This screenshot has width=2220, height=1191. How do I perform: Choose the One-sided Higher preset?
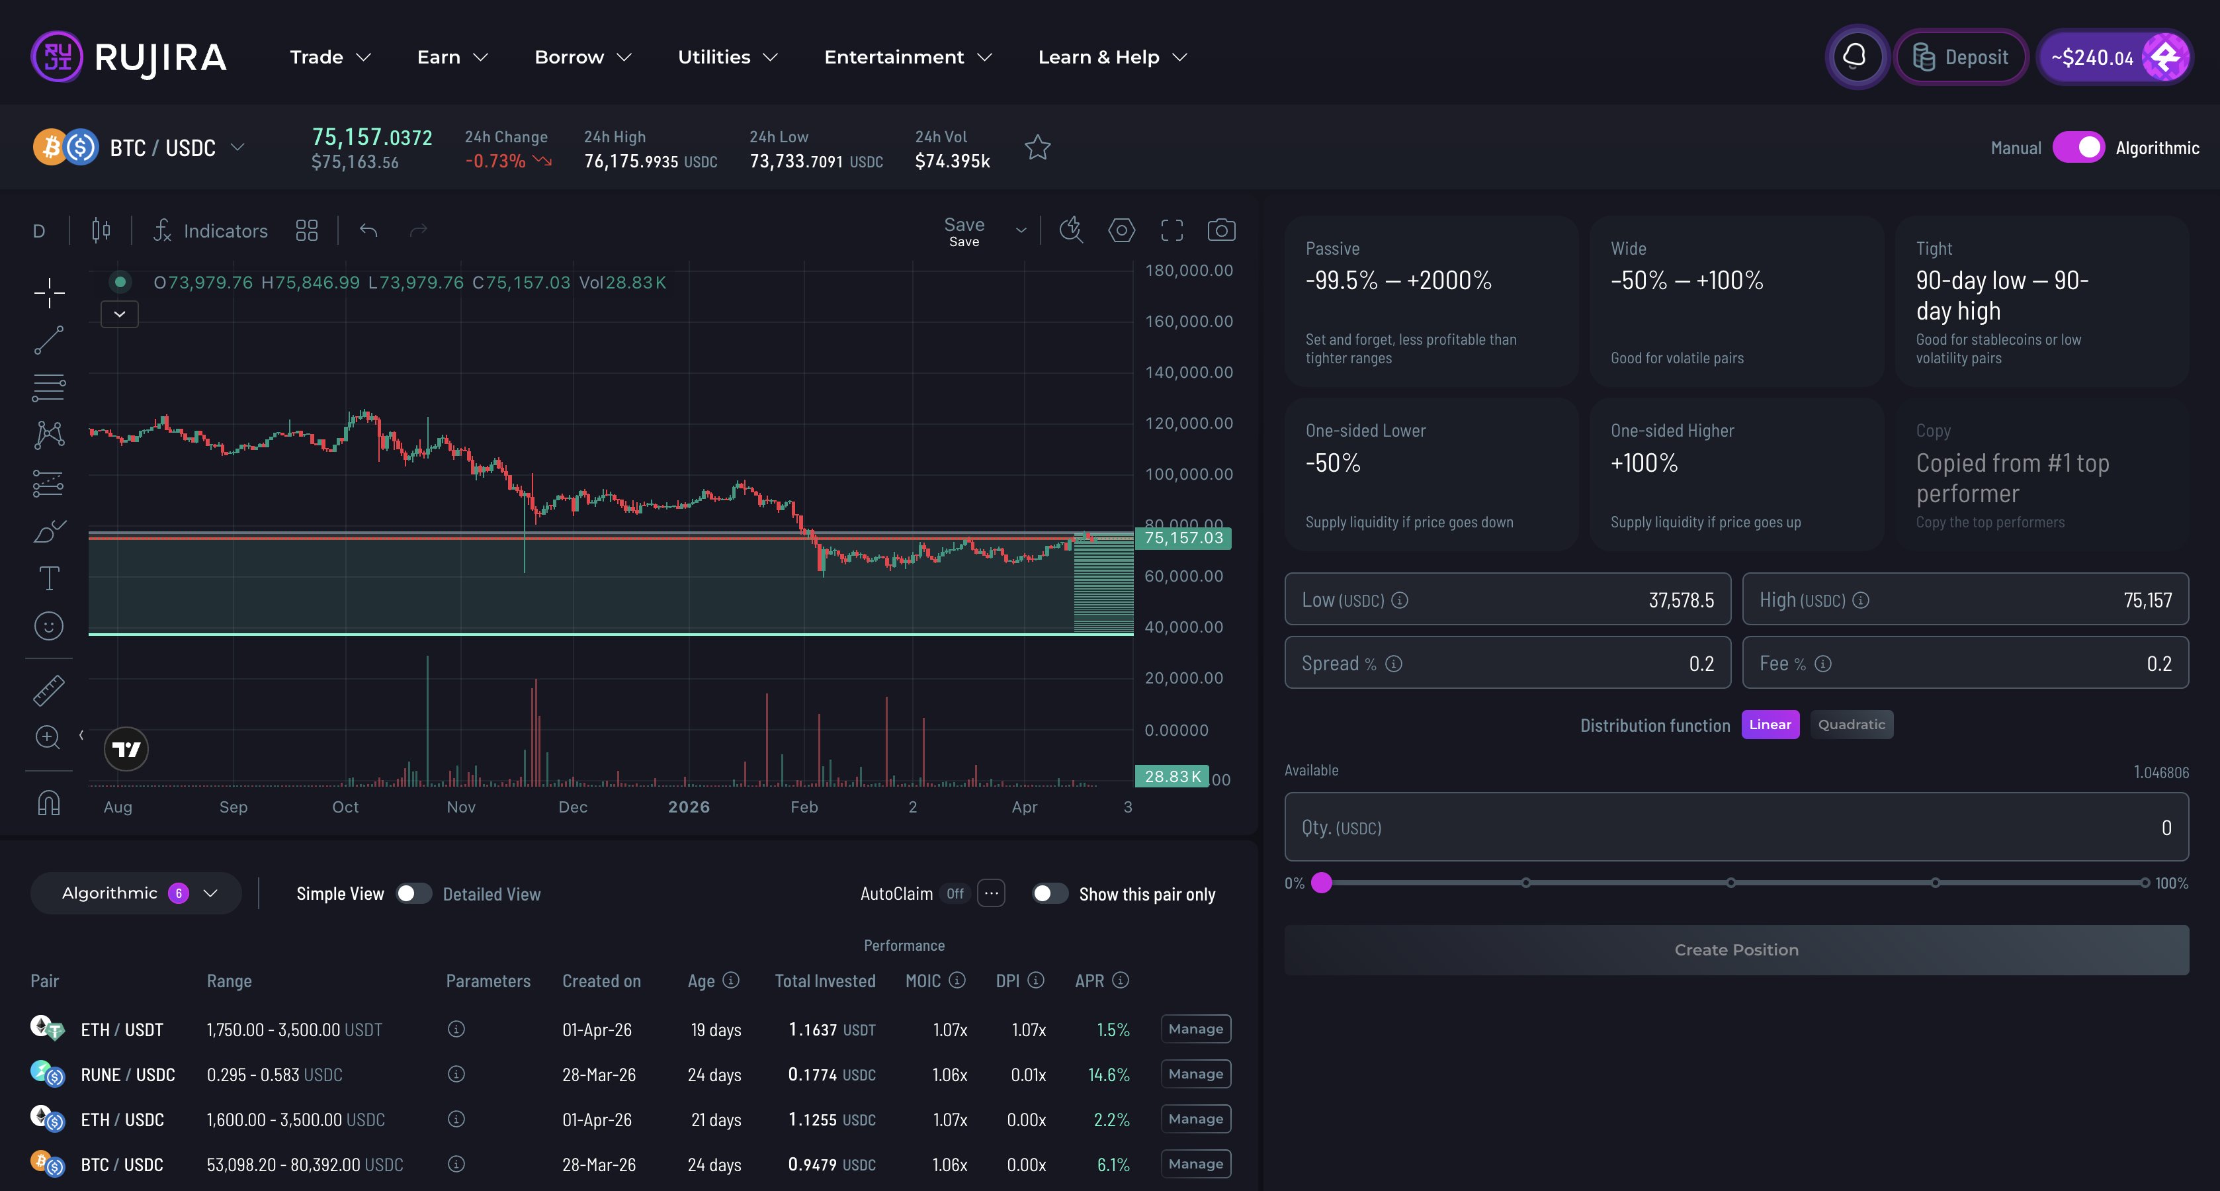[x=1736, y=475]
